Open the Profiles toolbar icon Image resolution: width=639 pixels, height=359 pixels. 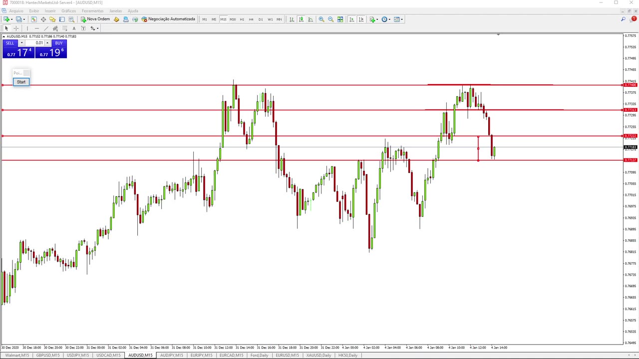click(x=18, y=19)
